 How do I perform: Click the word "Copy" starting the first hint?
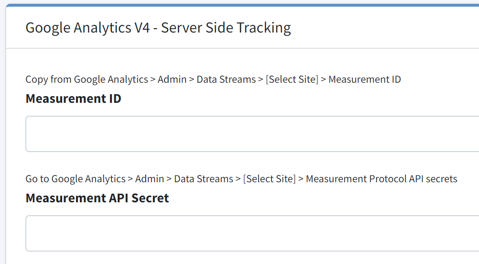click(x=36, y=79)
